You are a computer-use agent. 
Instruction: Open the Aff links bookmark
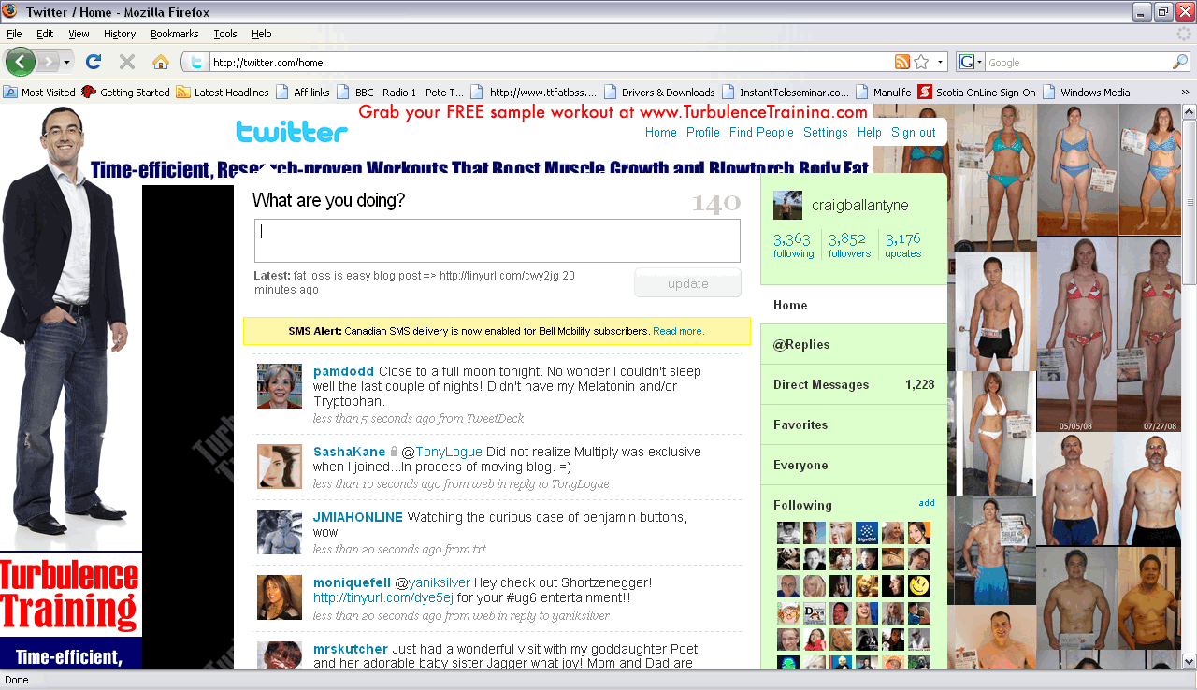pyautogui.click(x=302, y=93)
